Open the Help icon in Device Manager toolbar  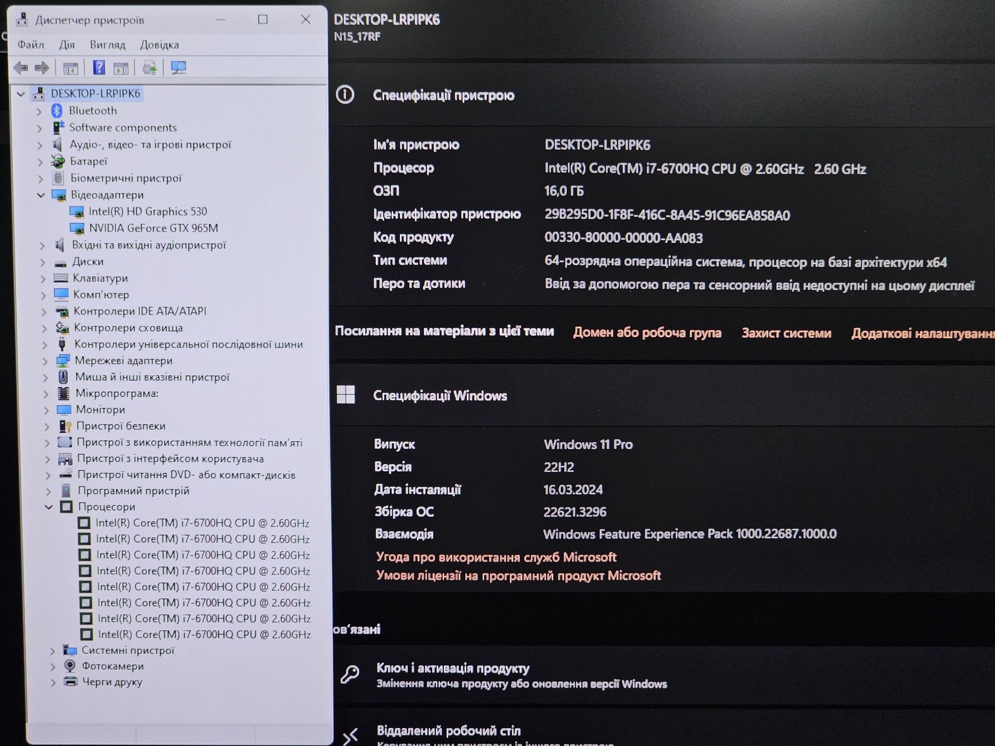[99, 68]
